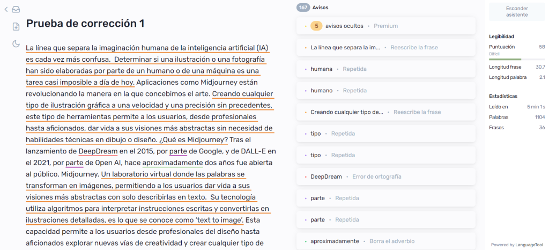This screenshot has width=549, height=250.
Task: Select the DeepDream spelling error card
Action: (385, 177)
